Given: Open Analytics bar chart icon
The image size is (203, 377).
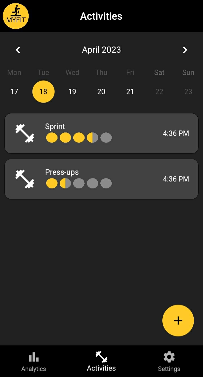Looking at the screenshot, I should point(34,357).
